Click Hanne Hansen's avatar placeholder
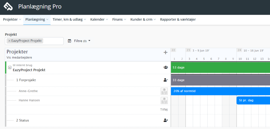Viewport: 270px width, 129px height. [x=164, y=101]
